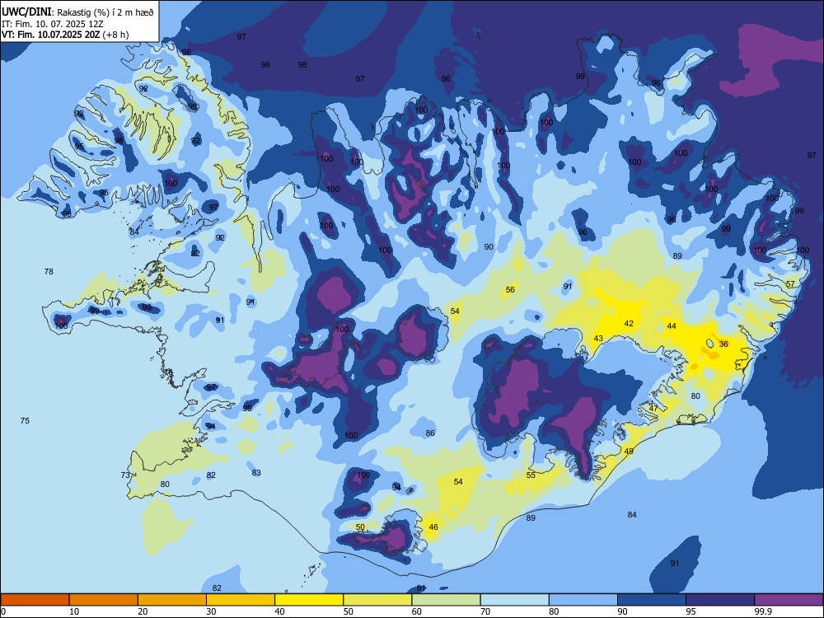The width and height of the screenshot is (824, 618).
Task: Click the light blue 80–90 legend swatch
Action: (583, 600)
